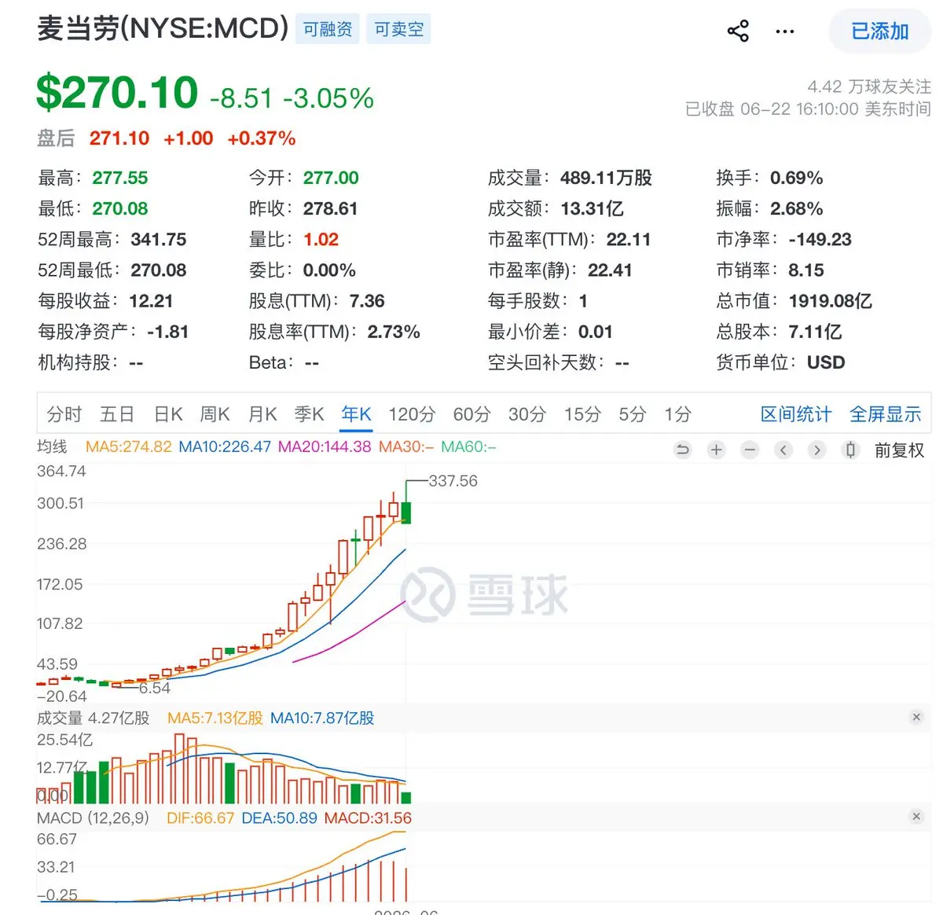Click the volume MA5:7.13亿股 label

215,718
